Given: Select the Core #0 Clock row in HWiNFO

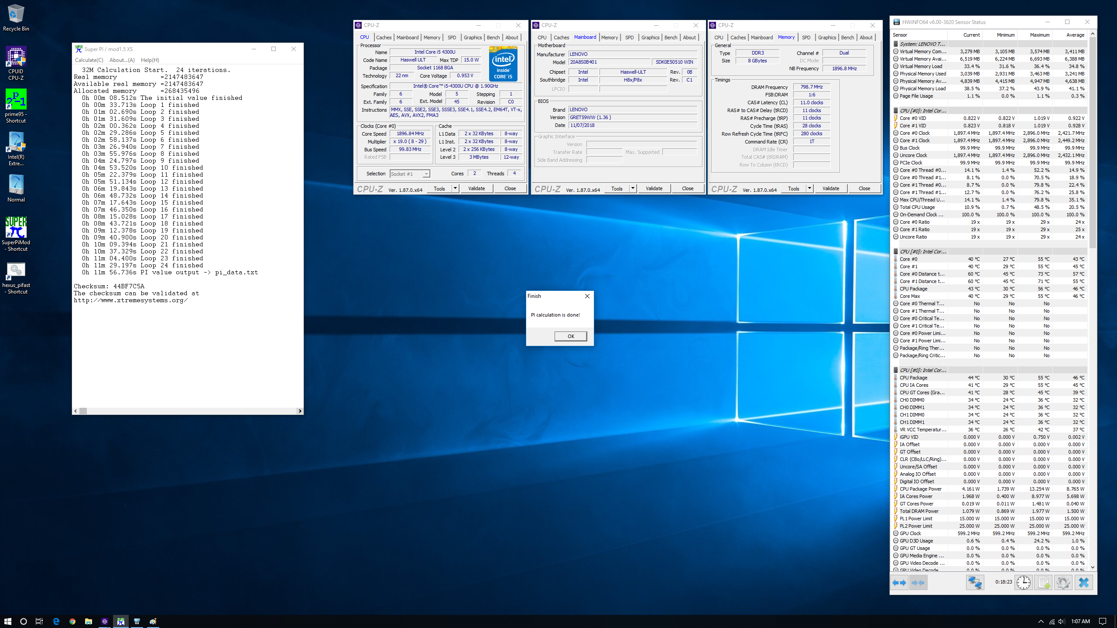Looking at the screenshot, I should [989, 133].
